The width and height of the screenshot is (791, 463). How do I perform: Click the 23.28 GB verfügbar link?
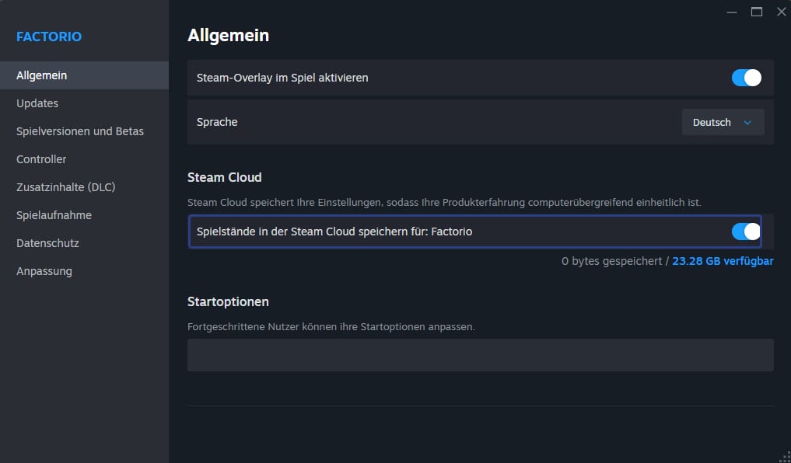pyautogui.click(x=723, y=261)
